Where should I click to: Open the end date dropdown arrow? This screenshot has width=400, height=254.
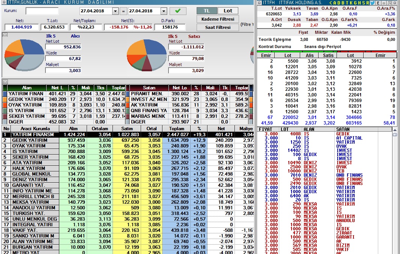click(164, 11)
